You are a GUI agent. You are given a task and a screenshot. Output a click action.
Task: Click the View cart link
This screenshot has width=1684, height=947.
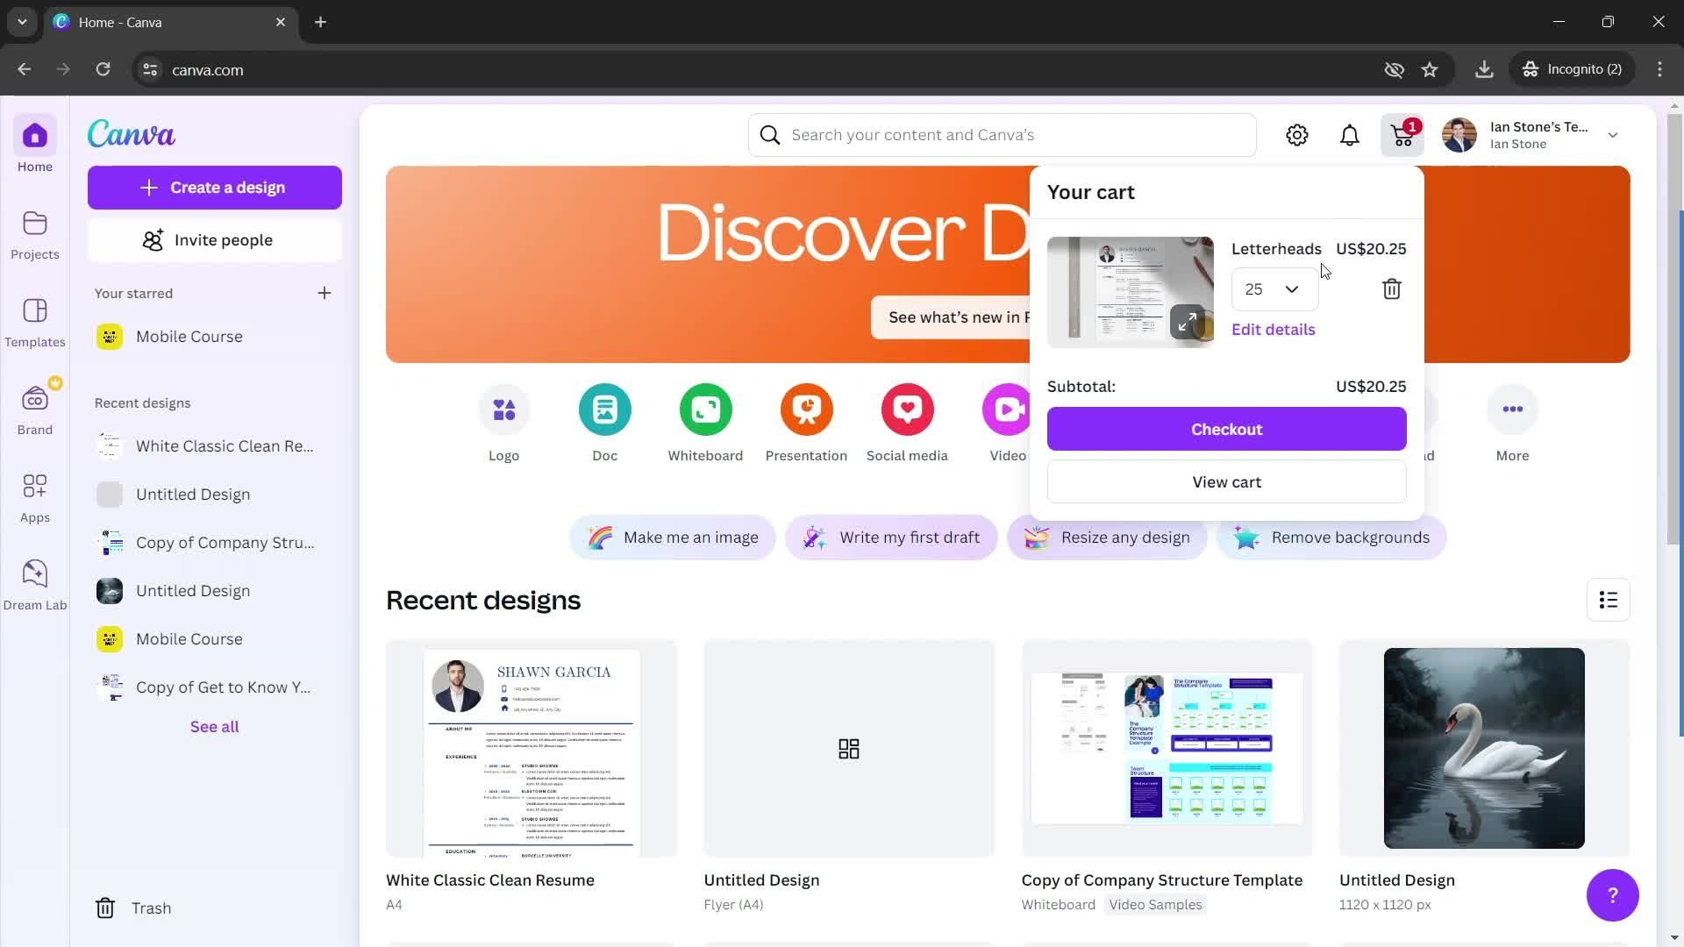click(1226, 482)
